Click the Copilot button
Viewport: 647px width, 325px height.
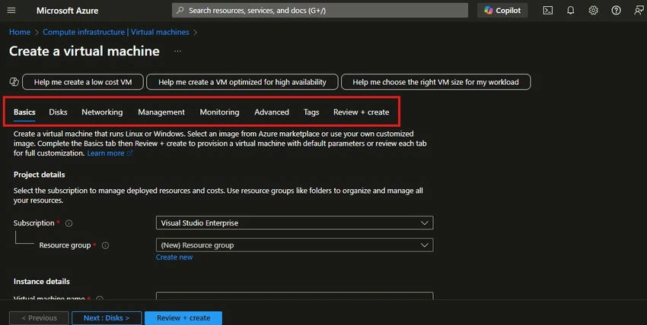(502, 11)
